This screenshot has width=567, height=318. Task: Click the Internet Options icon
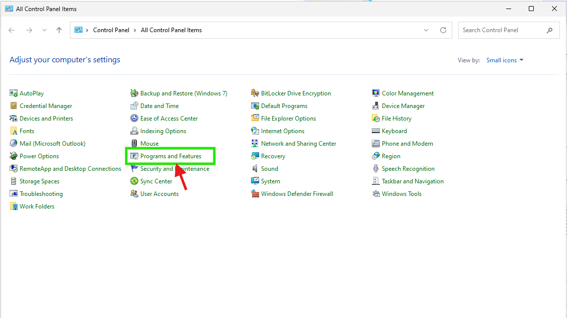point(255,131)
